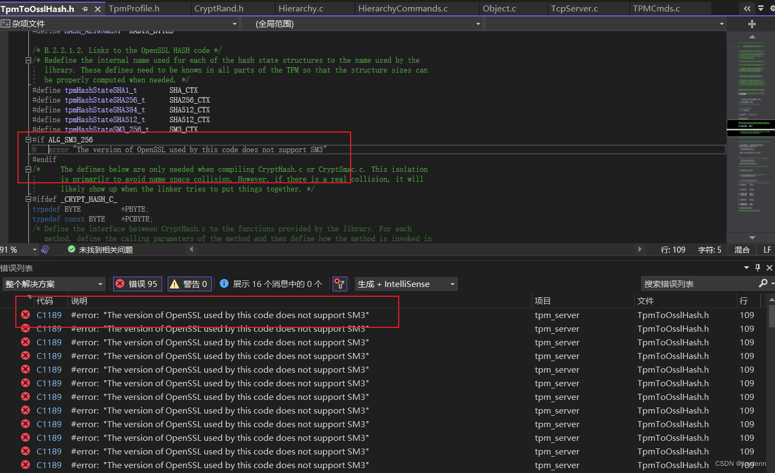Image resolution: width=775 pixels, height=473 pixels.
Task: Open the HierarchyCommands.c tab
Action: [x=403, y=8]
